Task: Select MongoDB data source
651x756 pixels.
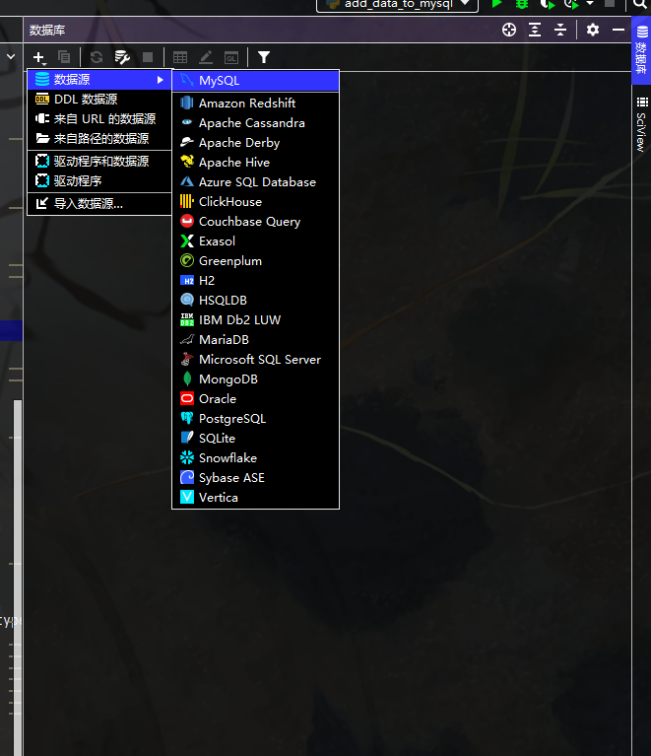Action: (255, 379)
